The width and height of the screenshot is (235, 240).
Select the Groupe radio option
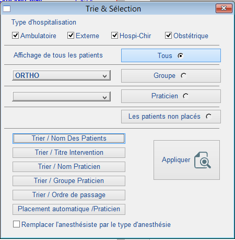coord(171,76)
